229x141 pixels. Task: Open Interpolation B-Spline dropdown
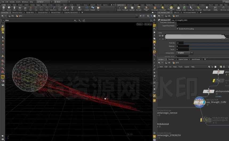pyautogui.click(x=185, y=53)
